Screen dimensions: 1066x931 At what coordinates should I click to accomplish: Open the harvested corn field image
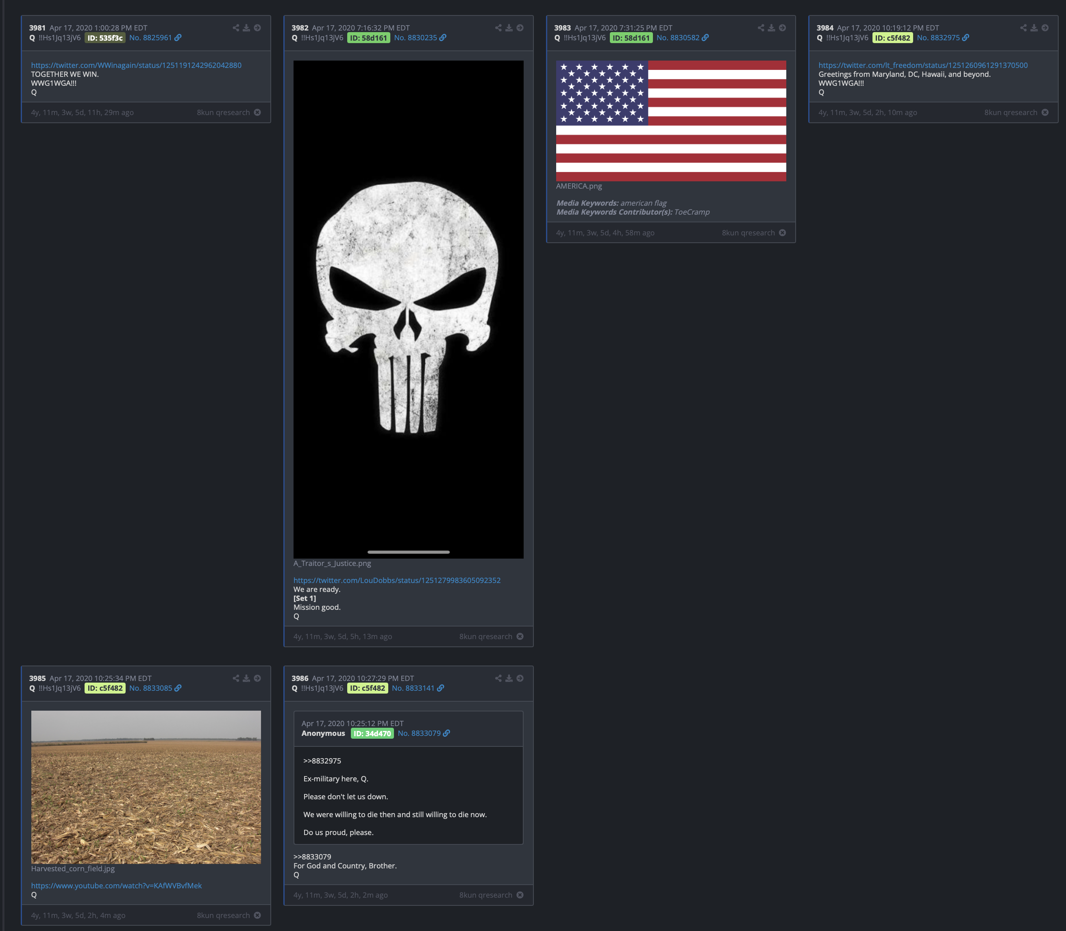click(x=146, y=787)
